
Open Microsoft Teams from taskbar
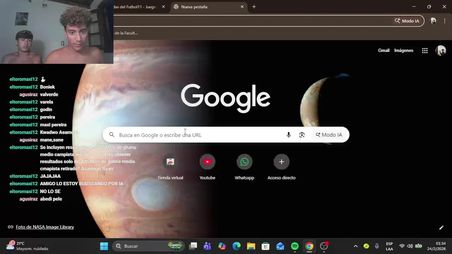(207, 246)
